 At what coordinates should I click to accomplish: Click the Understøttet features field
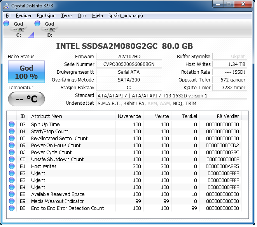[x=171, y=103]
